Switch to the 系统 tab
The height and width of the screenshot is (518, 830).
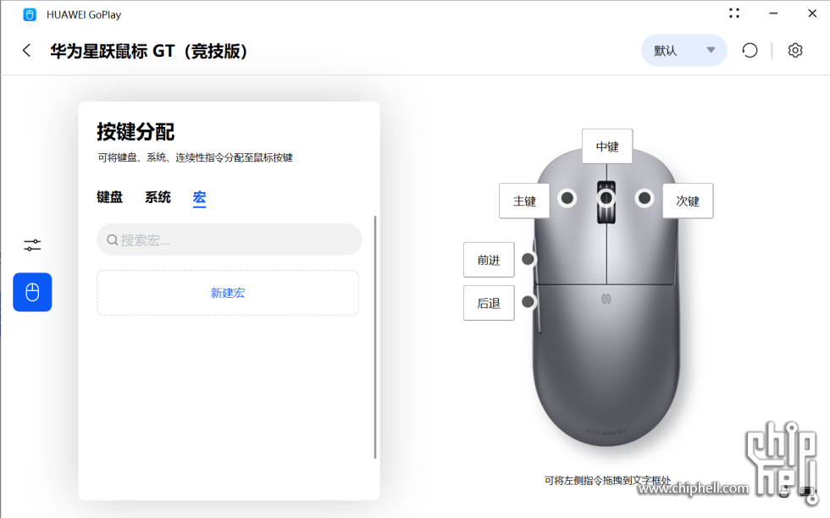coord(158,197)
